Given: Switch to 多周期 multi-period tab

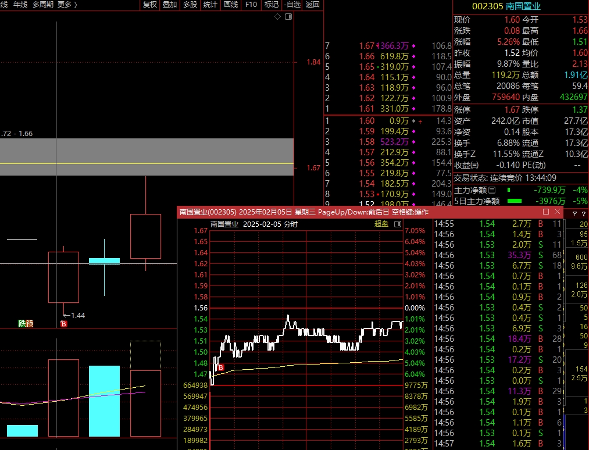Looking at the screenshot, I should (43, 5).
